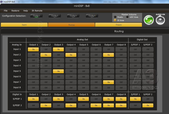This screenshot has height=114, width=169.
Task: Enable Input 1 to Output 2 routing
Action: (46, 49)
